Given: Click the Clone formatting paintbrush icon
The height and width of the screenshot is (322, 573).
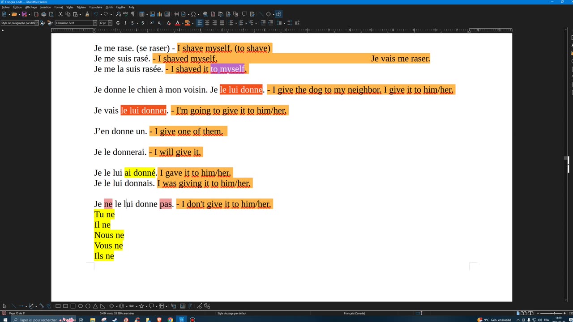Looking at the screenshot, I should 87,14.
